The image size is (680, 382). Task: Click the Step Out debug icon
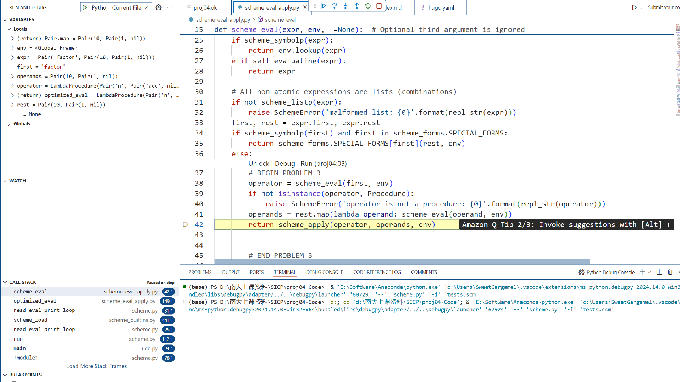(356, 6)
